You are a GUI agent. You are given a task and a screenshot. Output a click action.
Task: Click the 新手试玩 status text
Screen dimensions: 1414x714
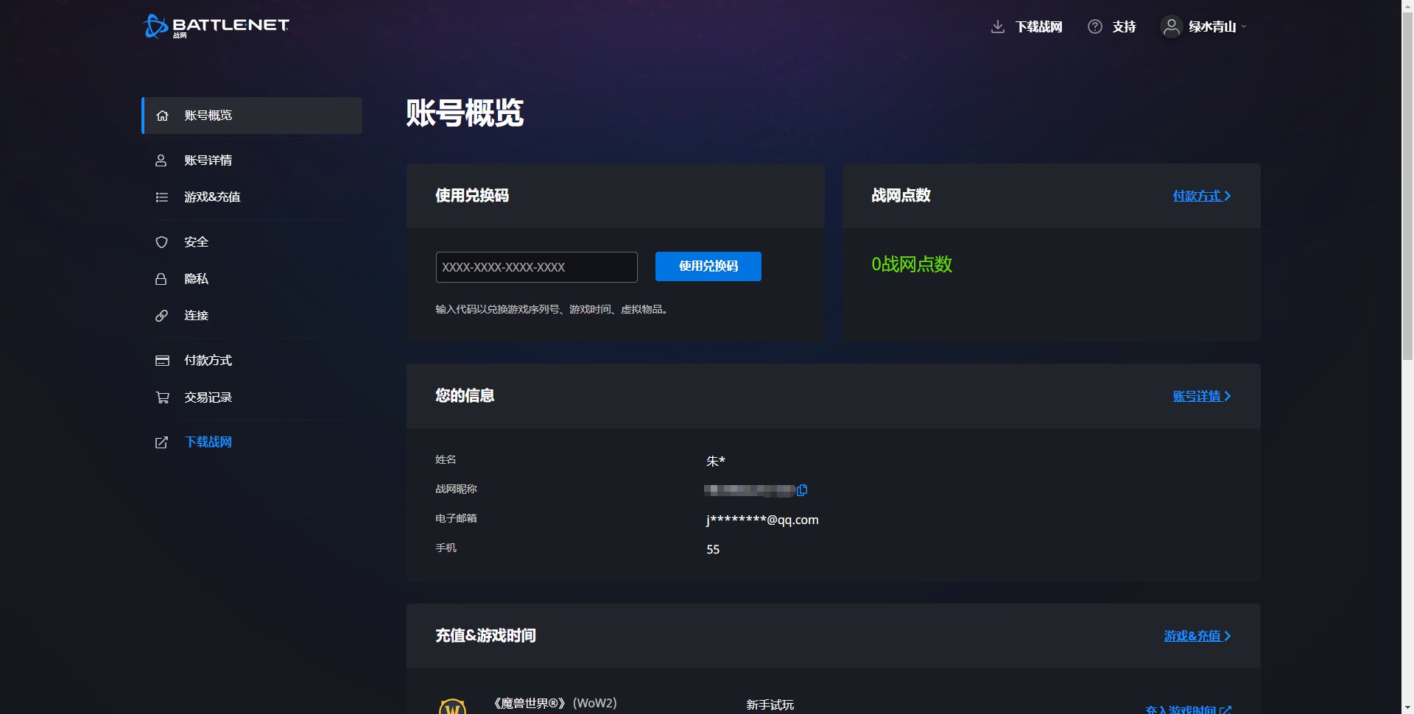tap(770, 704)
